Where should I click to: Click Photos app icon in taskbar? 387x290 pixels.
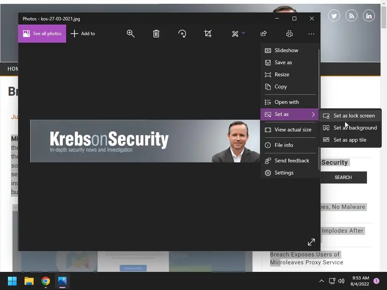(62, 281)
